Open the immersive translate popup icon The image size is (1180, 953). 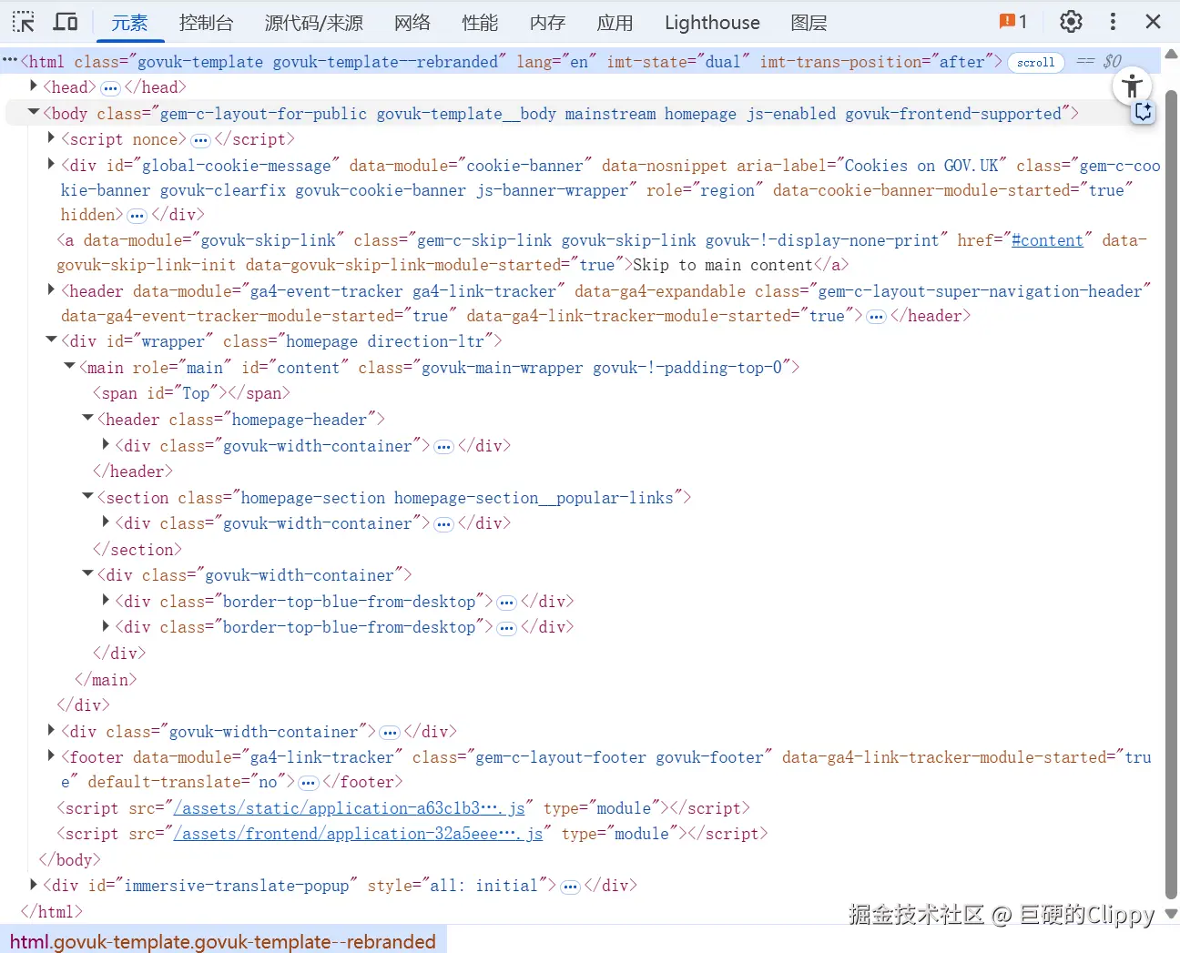(1144, 111)
